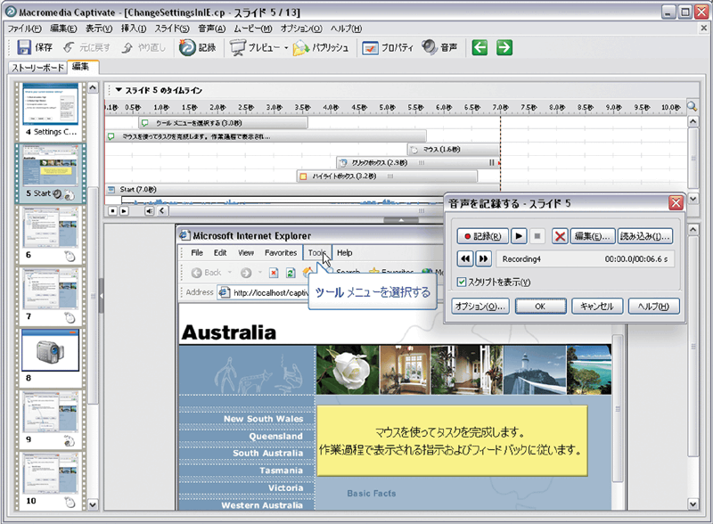Go to previous slide with green left arrow
This screenshot has height=524, width=713.
point(479,47)
